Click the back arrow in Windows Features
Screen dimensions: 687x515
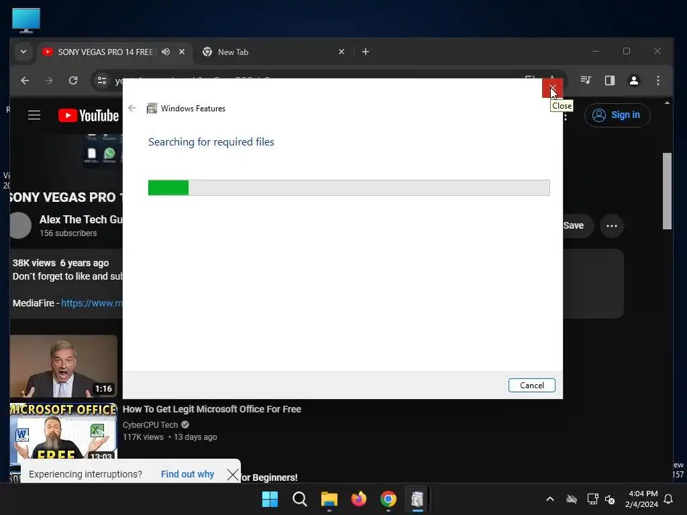132,108
